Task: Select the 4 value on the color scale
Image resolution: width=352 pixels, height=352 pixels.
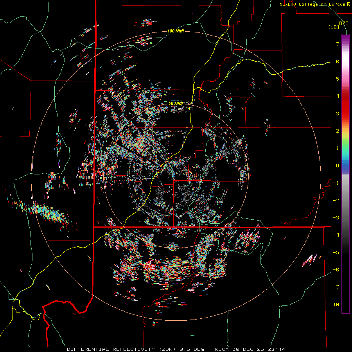Action: click(338, 96)
